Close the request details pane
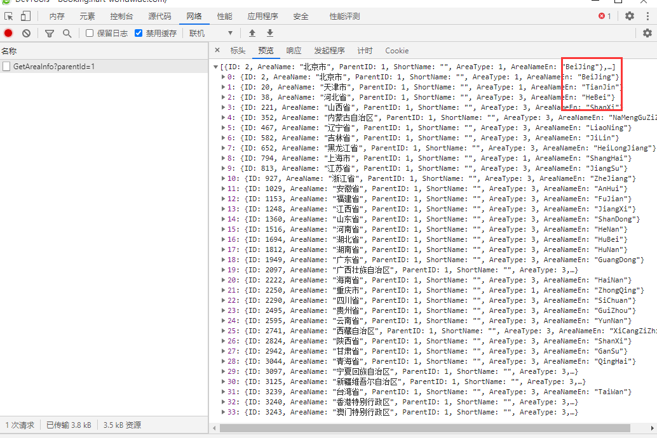Image resolution: width=657 pixels, height=438 pixels. 217,50
